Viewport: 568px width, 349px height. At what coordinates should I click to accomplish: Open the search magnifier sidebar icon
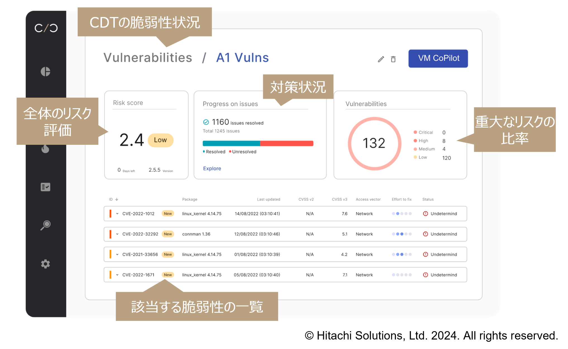click(x=46, y=225)
